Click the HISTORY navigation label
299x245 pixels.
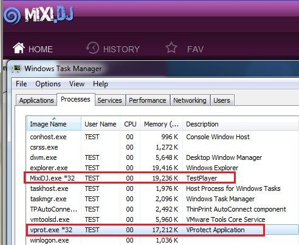tap(122, 49)
